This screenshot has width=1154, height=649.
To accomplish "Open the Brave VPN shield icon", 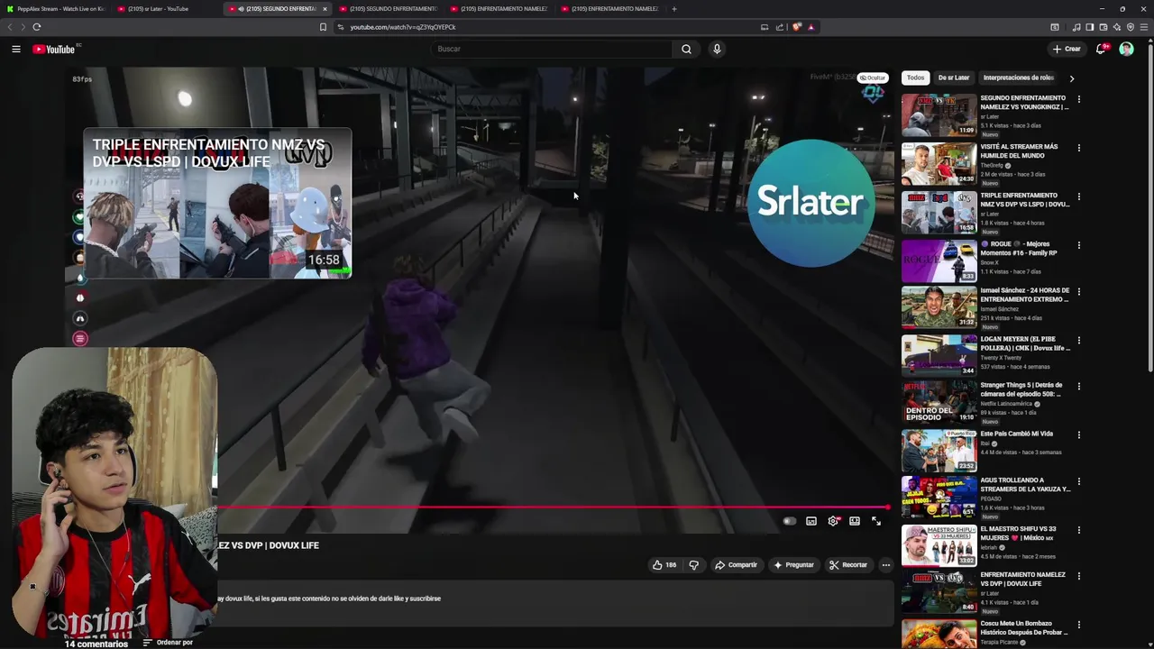I will coord(1131,27).
